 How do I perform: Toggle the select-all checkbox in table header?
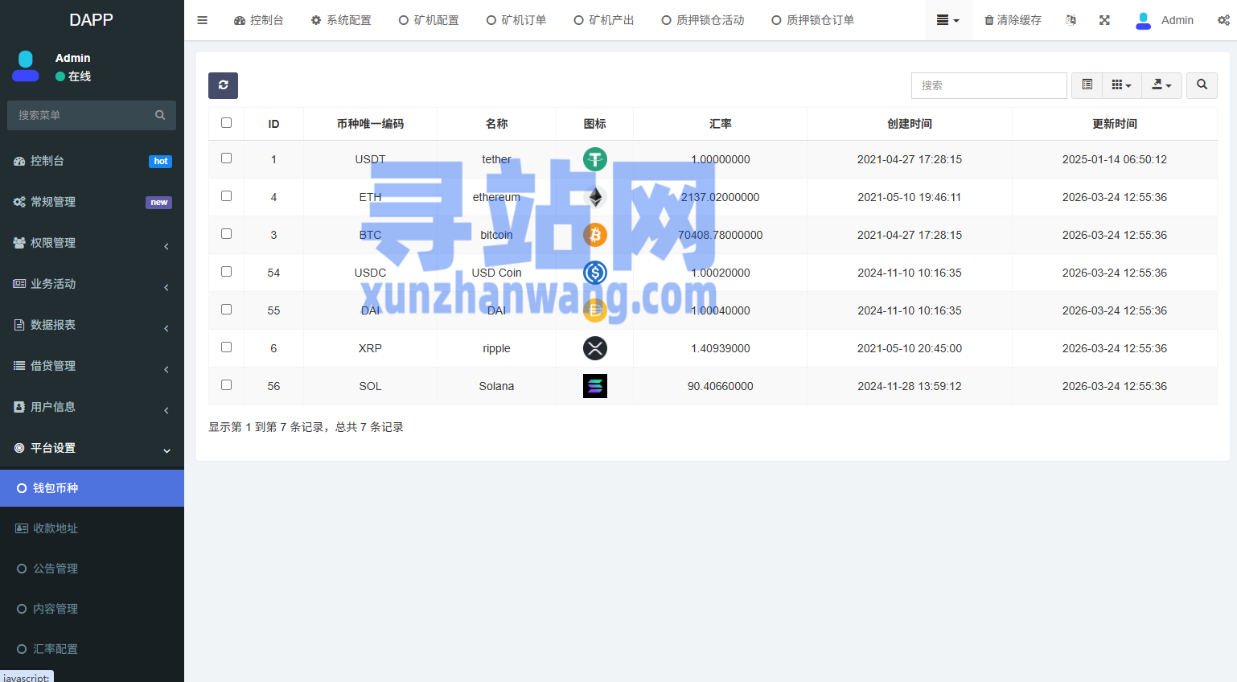pyautogui.click(x=226, y=123)
